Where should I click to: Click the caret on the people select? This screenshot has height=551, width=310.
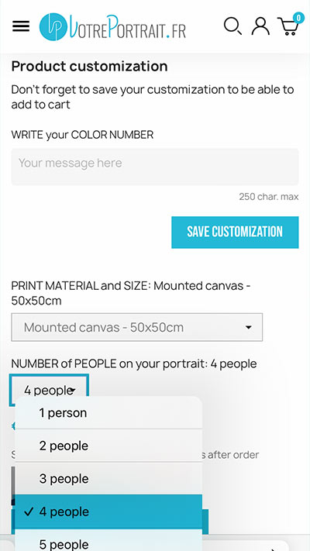[72, 391]
